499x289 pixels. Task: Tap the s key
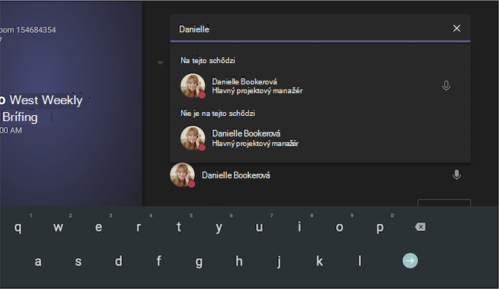pos(79,261)
